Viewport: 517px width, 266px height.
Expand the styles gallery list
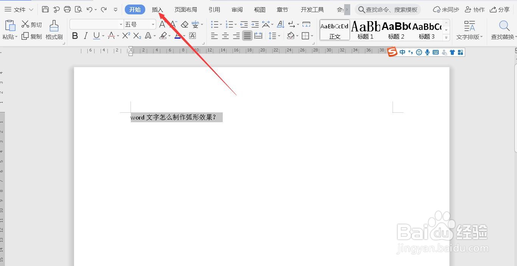(446, 37)
